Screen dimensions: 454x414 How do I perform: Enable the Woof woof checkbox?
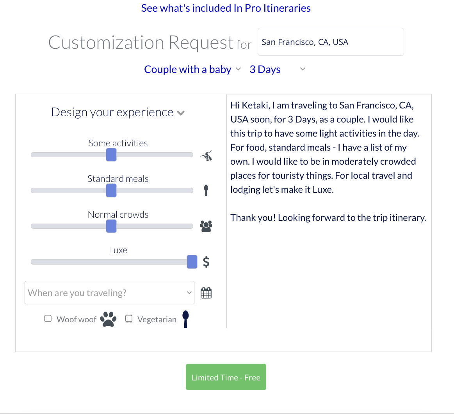tap(48, 318)
